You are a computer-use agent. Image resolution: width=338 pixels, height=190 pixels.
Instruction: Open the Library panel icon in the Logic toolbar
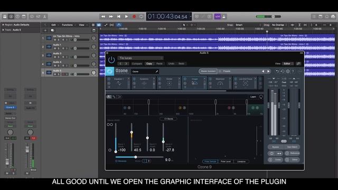5,16
